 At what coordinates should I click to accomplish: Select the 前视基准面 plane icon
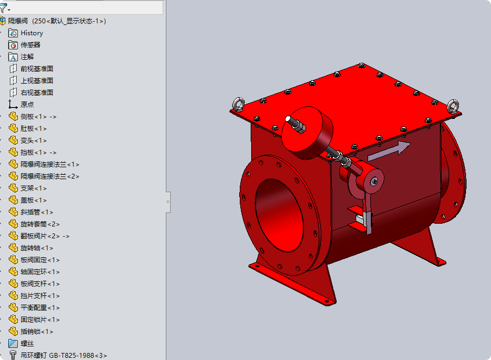pyautogui.click(x=13, y=69)
